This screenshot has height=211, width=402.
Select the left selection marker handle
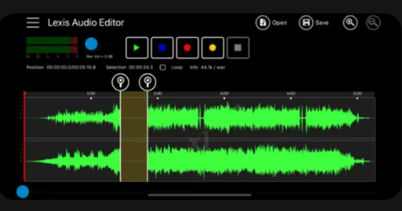coord(120,82)
